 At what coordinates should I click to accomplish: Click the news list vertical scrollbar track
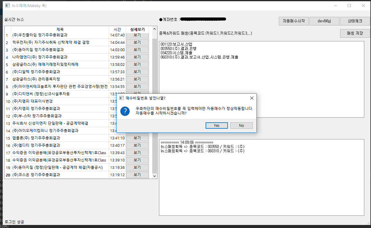(154, 104)
